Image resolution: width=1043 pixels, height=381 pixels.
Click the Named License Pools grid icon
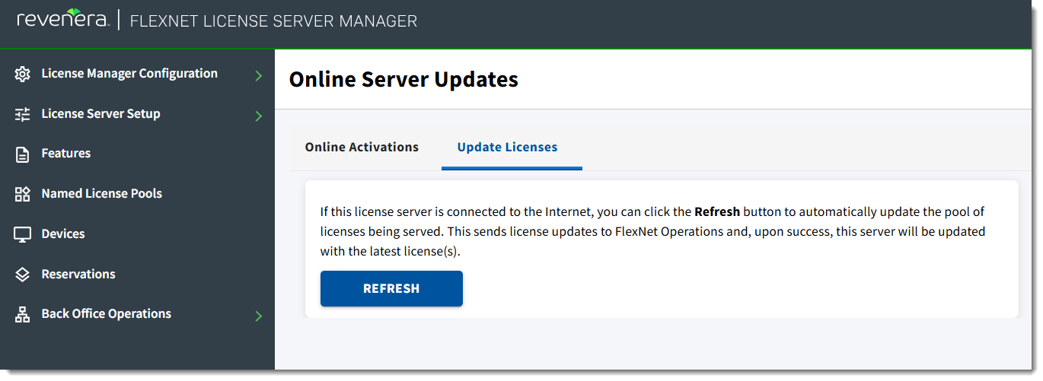pyautogui.click(x=22, y=194)
